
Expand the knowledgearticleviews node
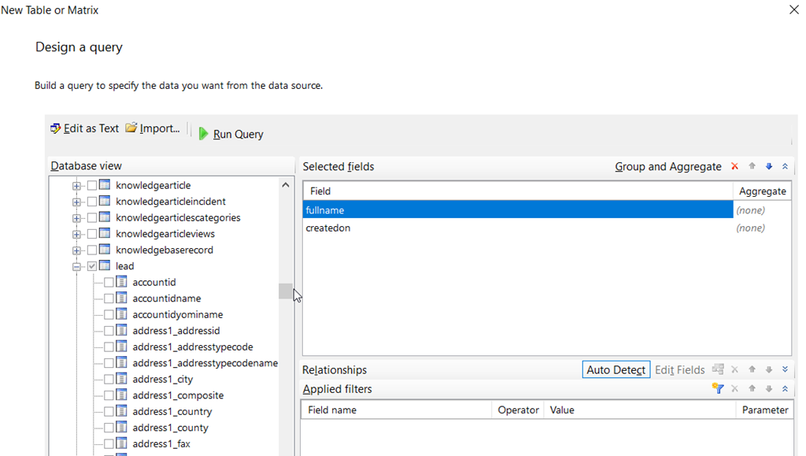(76, 235)
